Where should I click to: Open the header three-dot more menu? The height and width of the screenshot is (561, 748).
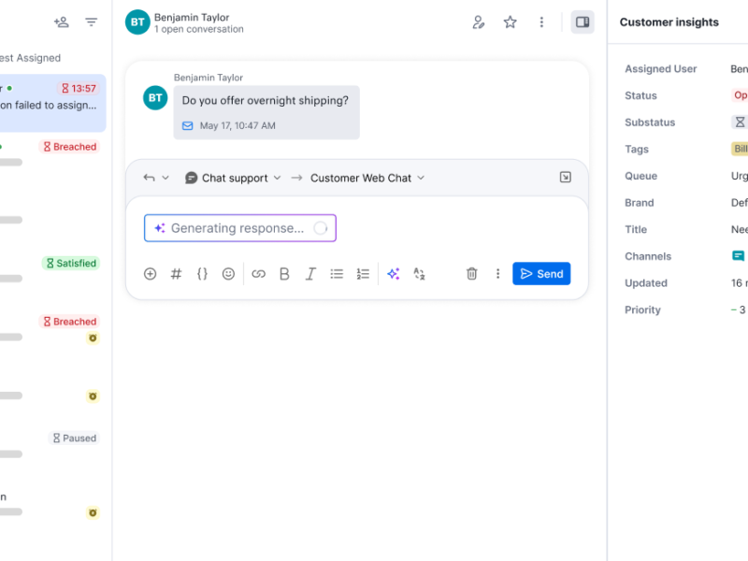point(540,22)
